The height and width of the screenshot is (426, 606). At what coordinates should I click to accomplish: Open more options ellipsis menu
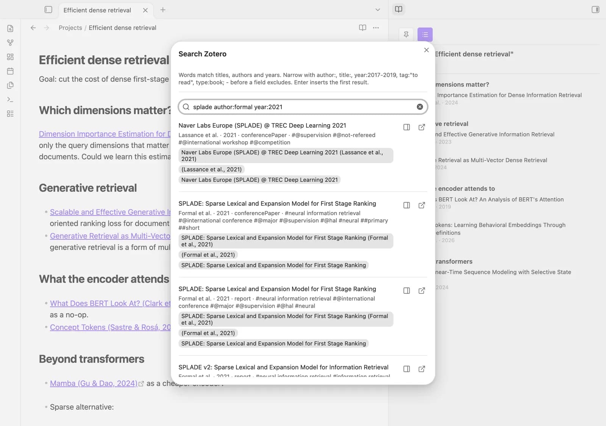(376, 28)
